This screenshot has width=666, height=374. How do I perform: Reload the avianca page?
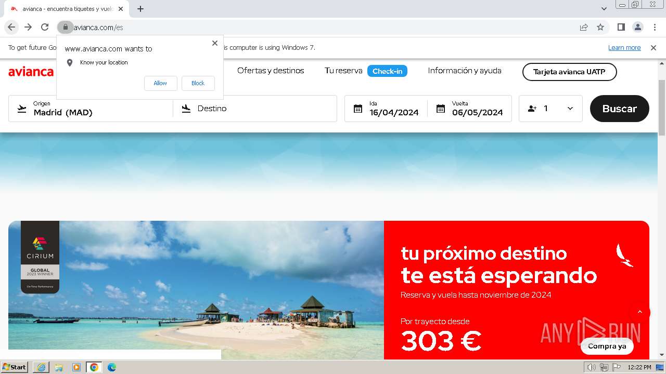coord(45,27)
